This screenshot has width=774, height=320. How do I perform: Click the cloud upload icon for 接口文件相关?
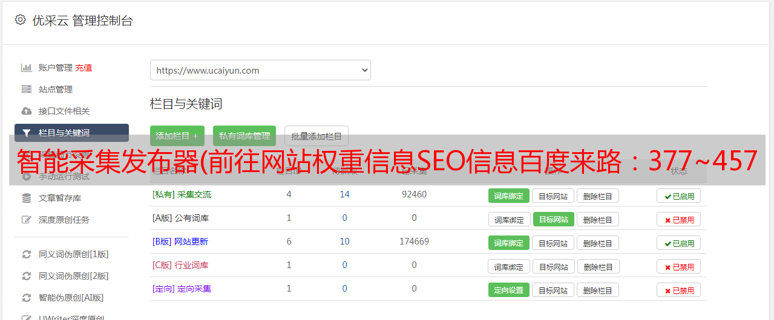tap(26, 111)
